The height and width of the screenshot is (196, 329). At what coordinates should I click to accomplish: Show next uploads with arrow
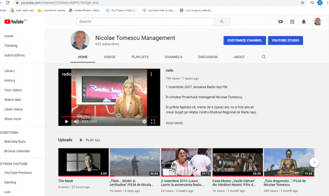coord(314,162)
